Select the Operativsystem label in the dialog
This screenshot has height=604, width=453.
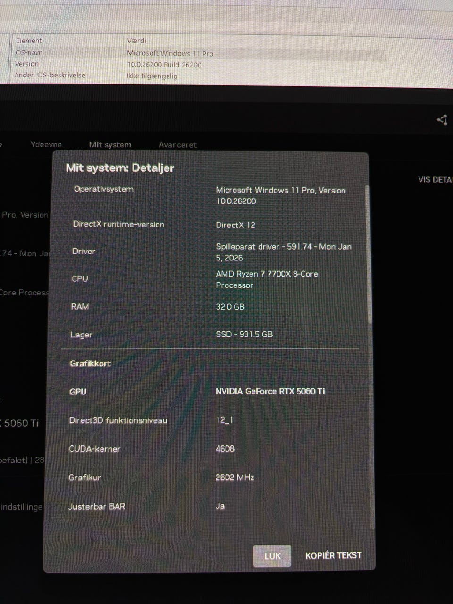pos(103,189)
